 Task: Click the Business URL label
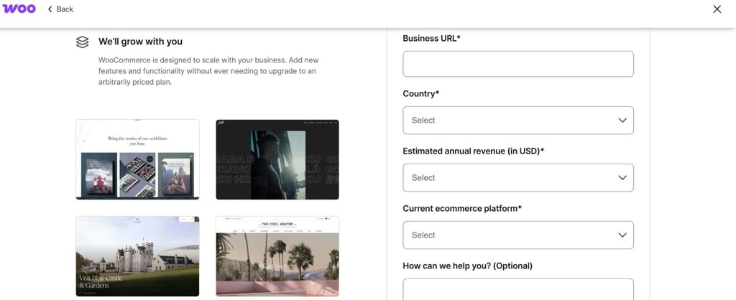431,39
